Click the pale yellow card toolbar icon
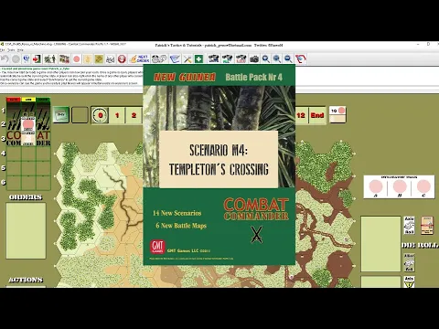The image size is (439, 329). (88, 58)
